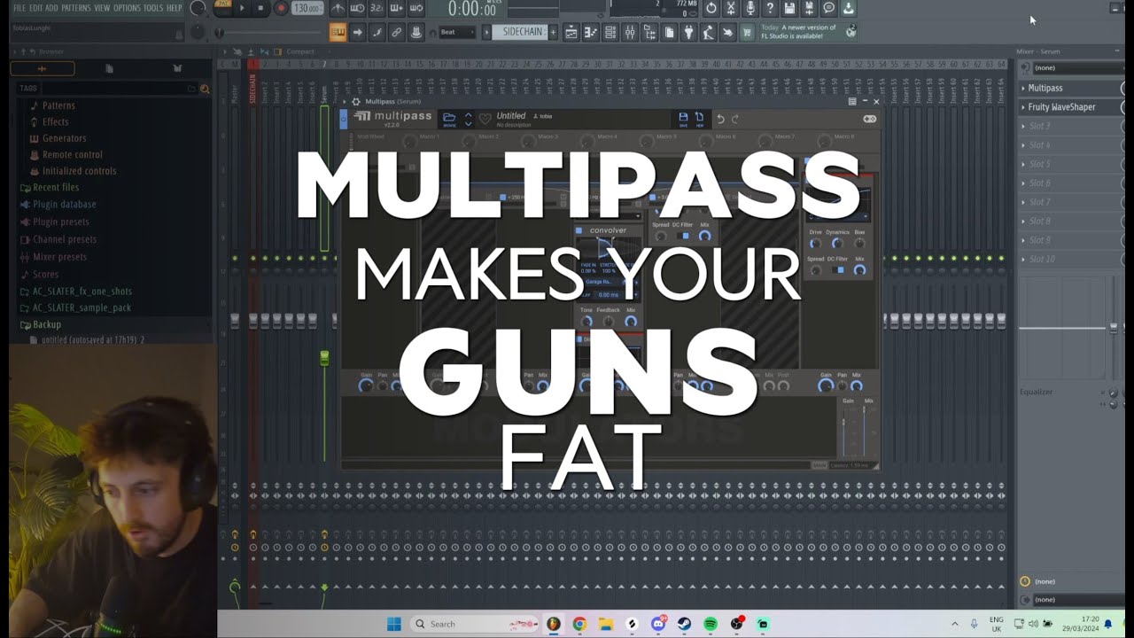This screenshot has width=1134, height=638.
Task: Open the HELP menu
Action: coord(175,8)
